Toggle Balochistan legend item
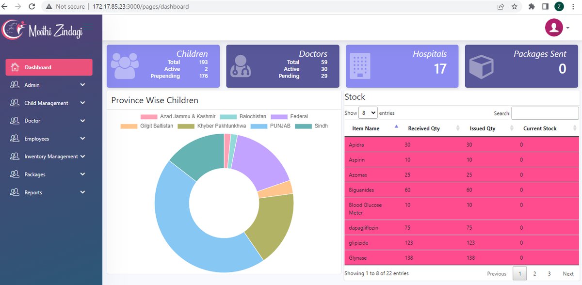This screenshot has height=285, width=582. (x=243, y=117)
